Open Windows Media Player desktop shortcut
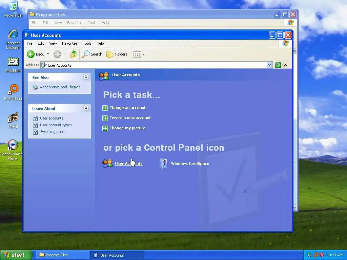 click(x=13, y=150)
